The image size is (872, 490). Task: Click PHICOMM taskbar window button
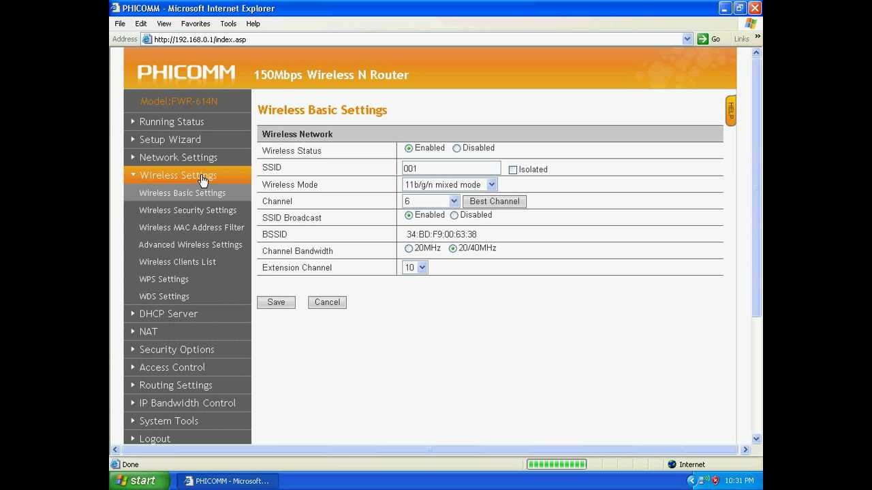tap(227, 480)
